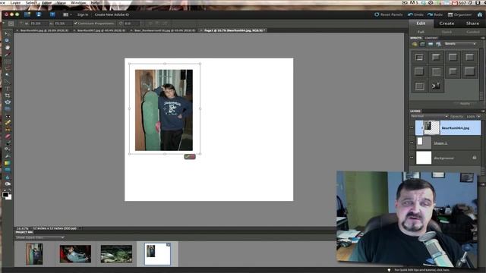Click the height percentage field

[x=62, y=24]
